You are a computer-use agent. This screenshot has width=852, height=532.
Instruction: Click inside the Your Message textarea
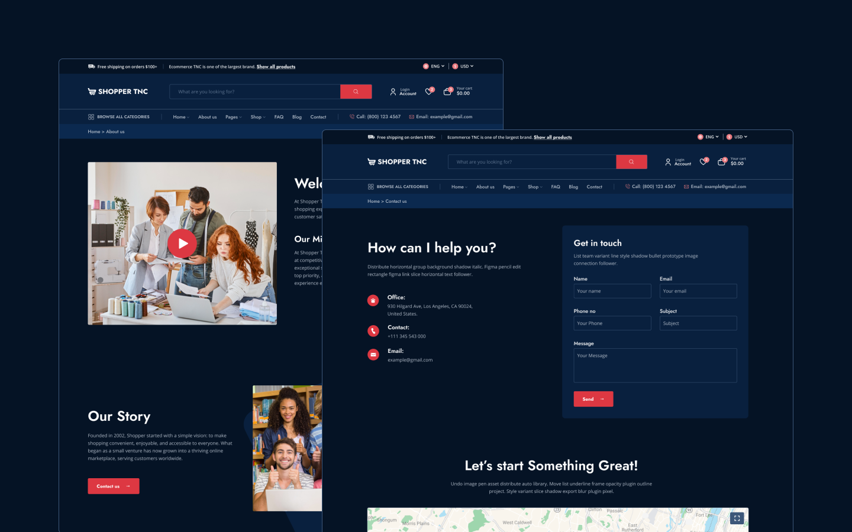point(655,365)
